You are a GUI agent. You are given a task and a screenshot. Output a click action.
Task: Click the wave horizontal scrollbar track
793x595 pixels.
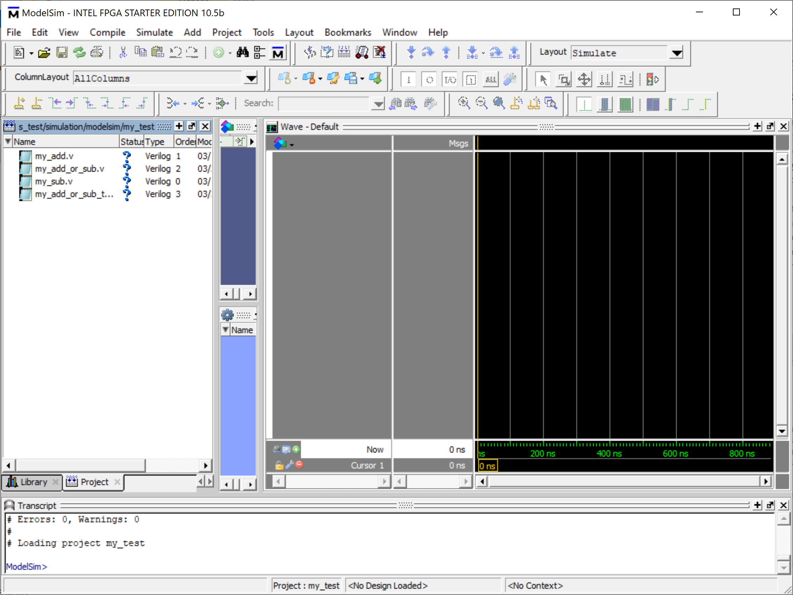coord(624,481)
